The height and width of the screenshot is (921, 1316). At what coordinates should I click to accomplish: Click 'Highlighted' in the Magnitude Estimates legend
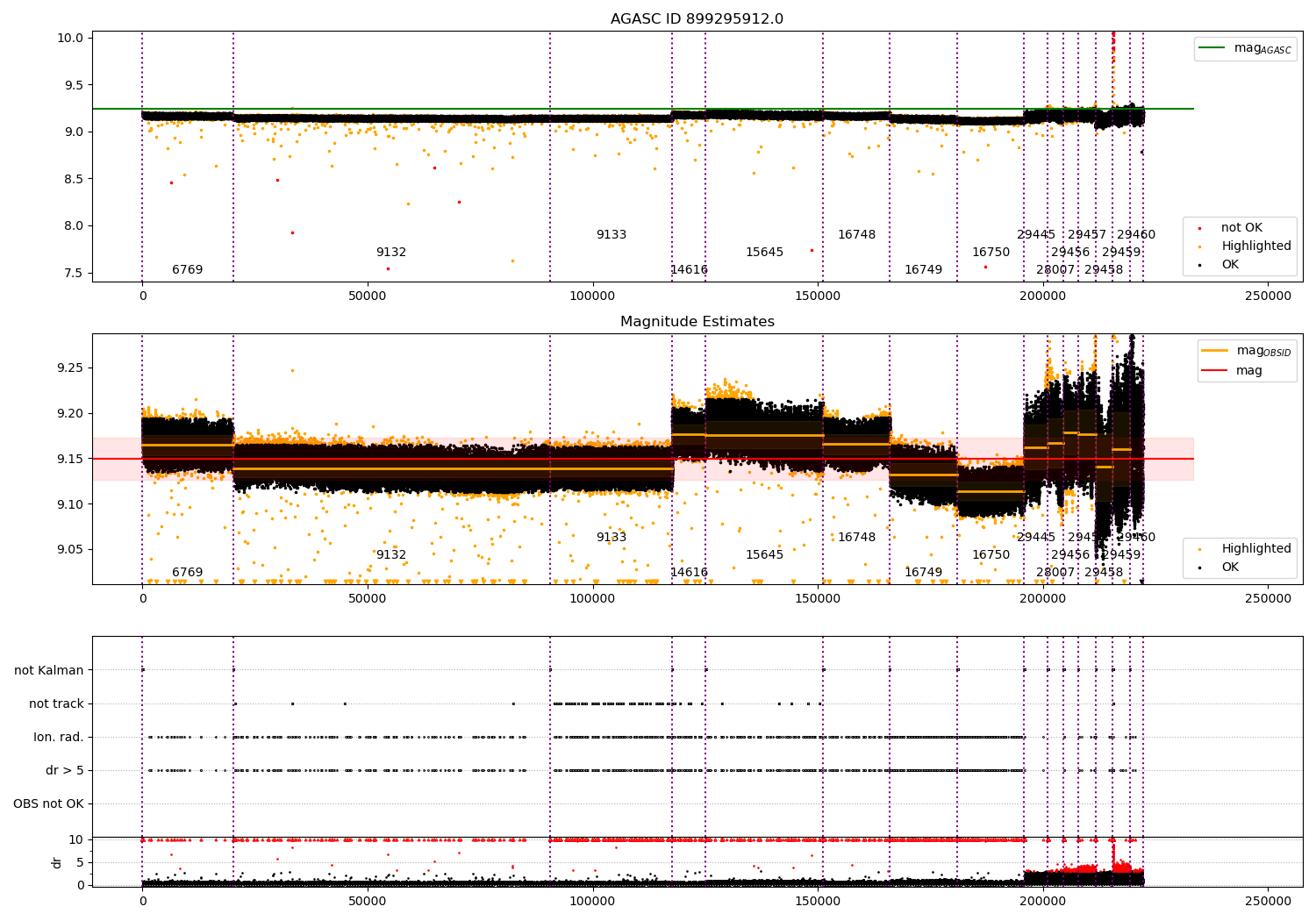(1256, 549)
